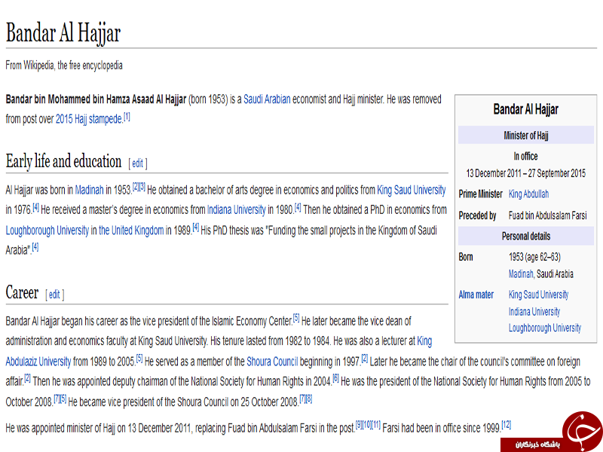603x452 pixels.
Task: Open Indiana University link in infobox
Action: coord(534,312)
